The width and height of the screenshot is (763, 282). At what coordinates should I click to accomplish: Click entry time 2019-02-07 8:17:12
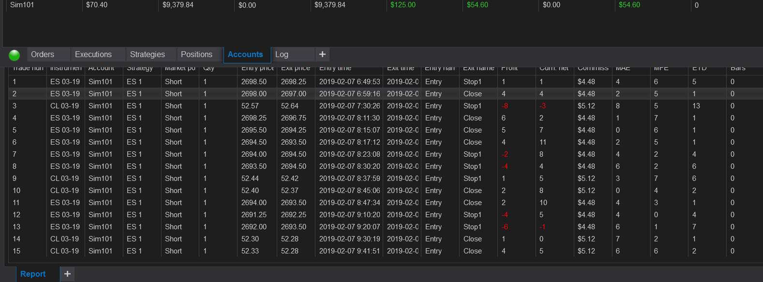tap(350, 142)
